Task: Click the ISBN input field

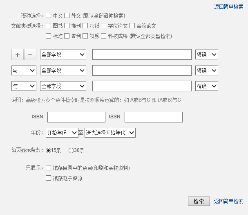Action: coord(76,117)
